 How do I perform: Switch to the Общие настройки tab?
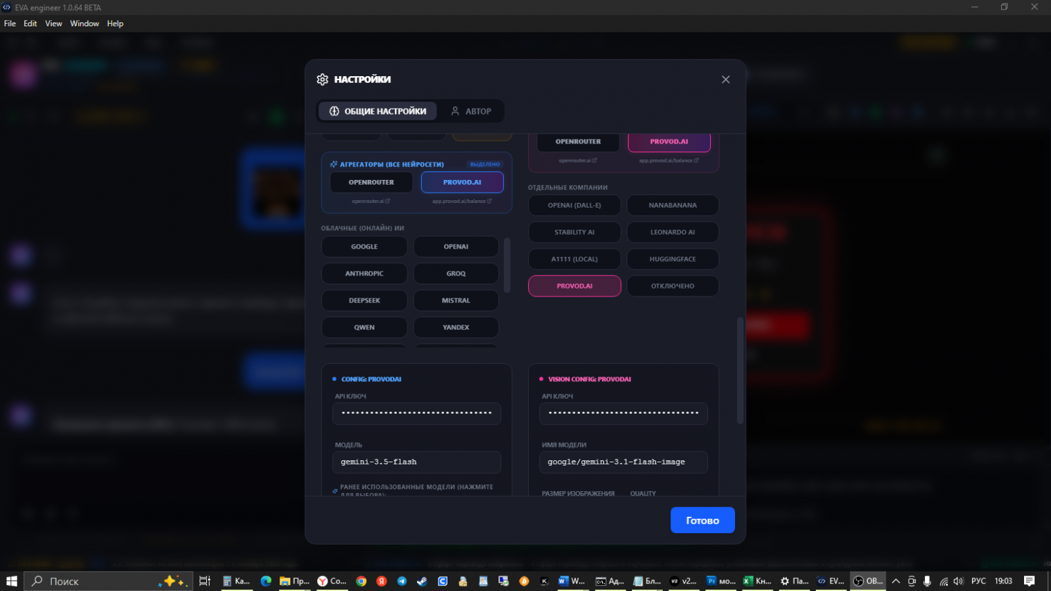click(377, 111)
